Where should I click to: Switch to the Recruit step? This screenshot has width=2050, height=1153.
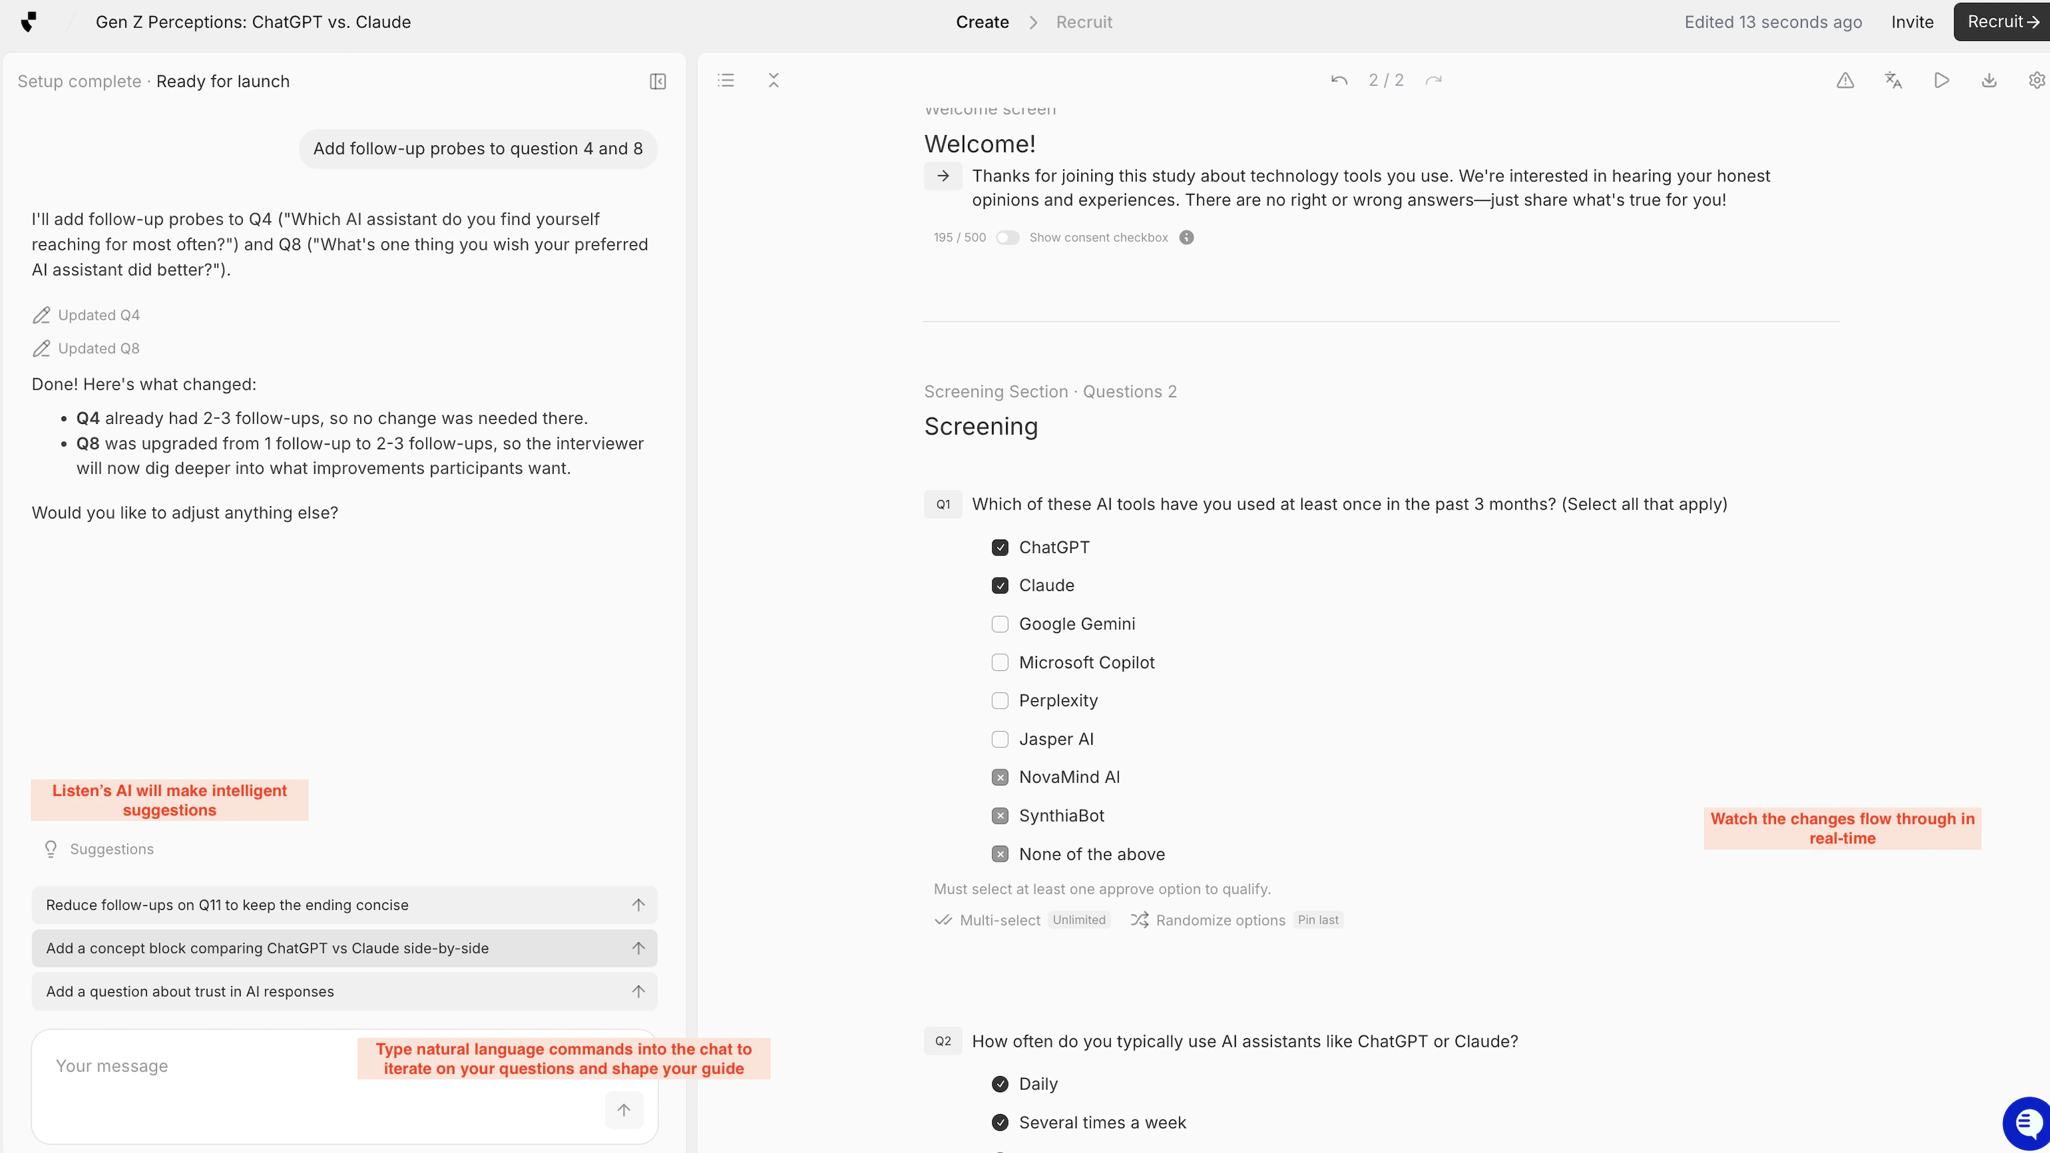point(1083,22)
